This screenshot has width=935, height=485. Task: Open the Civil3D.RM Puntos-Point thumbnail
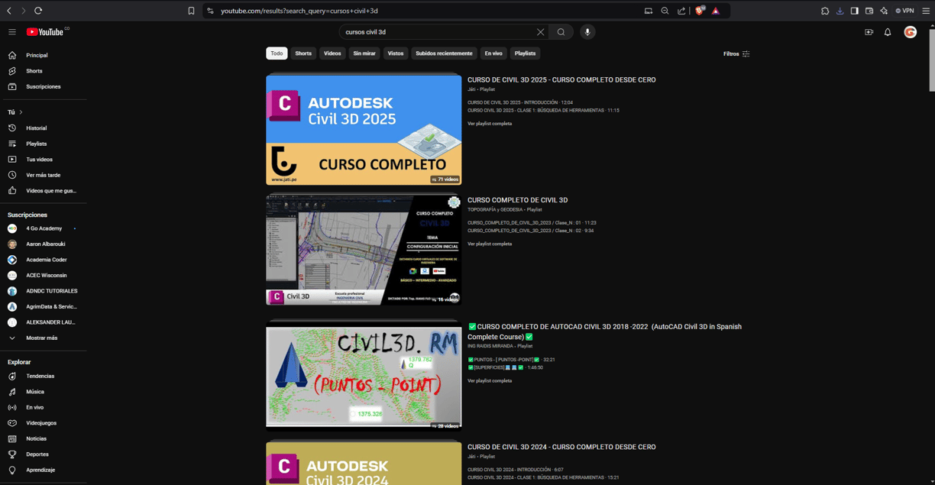(364, 377)
